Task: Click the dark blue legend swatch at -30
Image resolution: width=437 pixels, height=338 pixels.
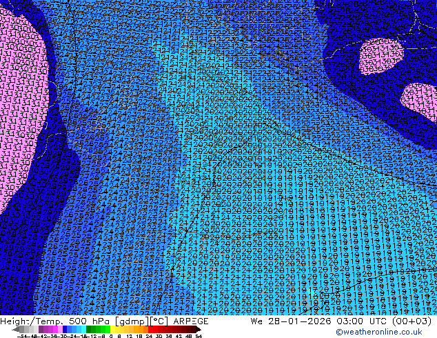Action: [x=65, y=330]
